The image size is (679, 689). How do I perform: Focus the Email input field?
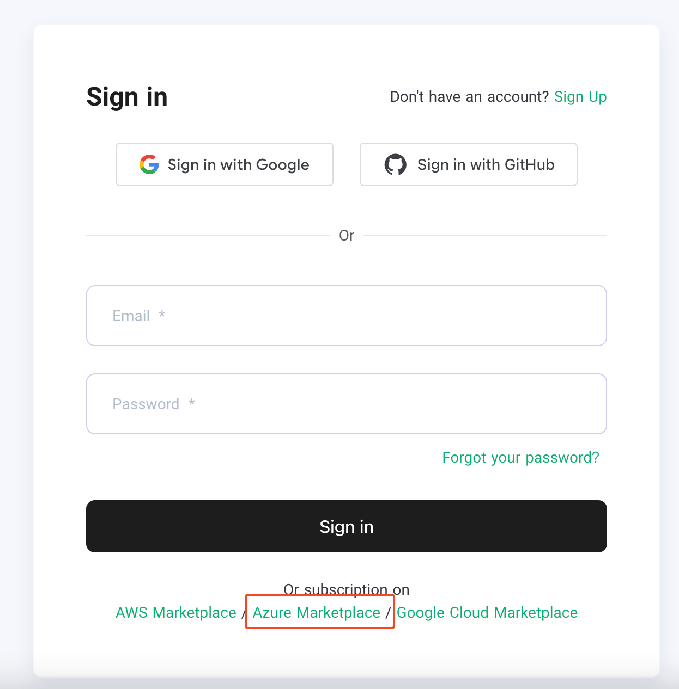(x=347, y=316)
